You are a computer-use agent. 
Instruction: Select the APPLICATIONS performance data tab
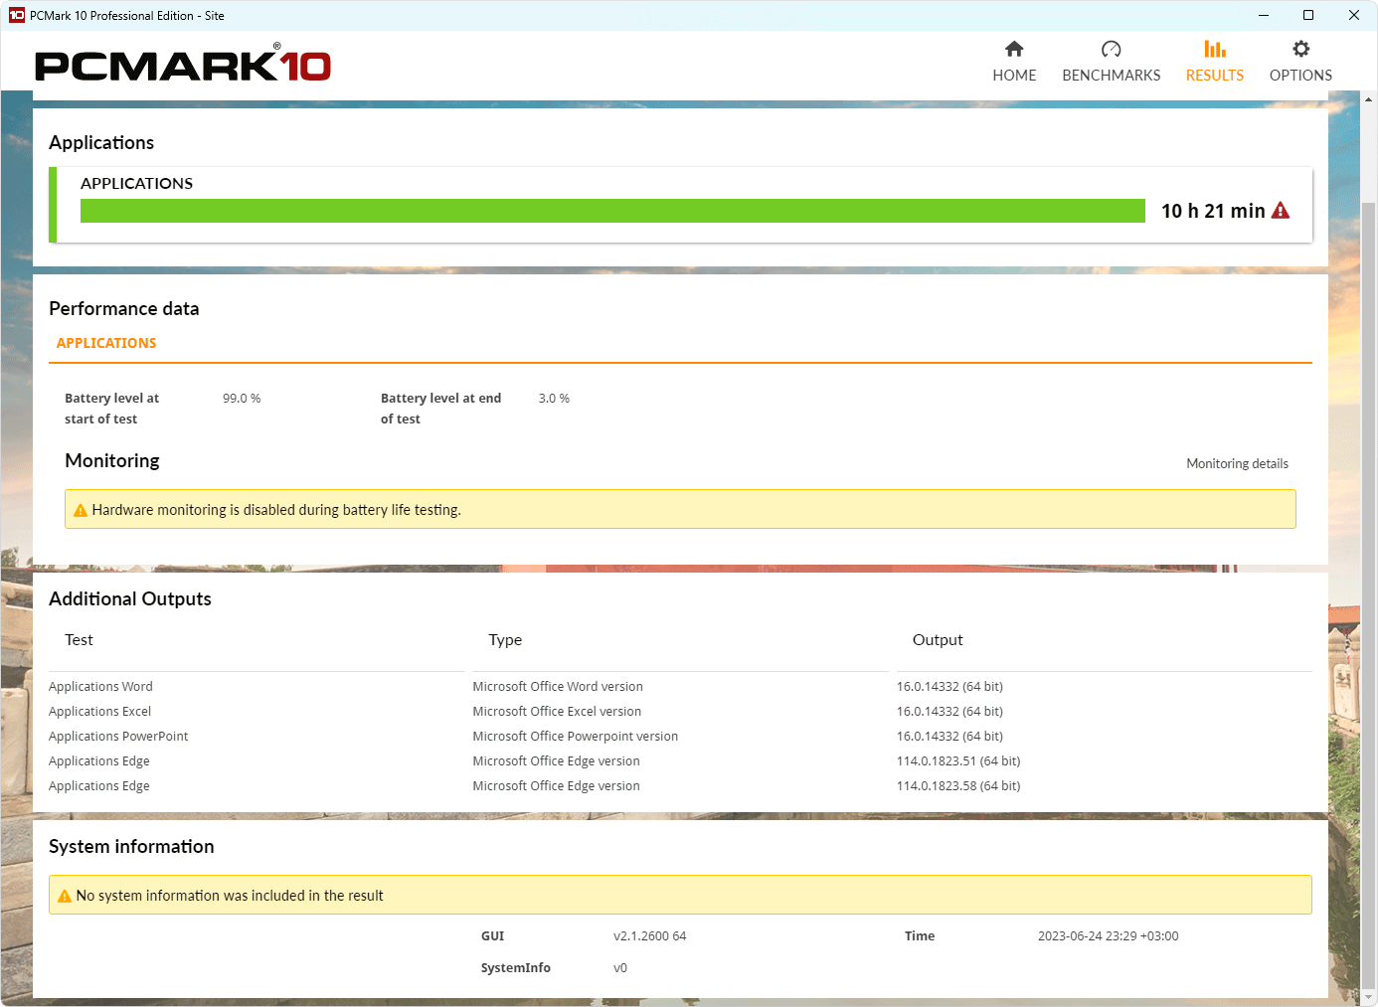click(x=106, y=343)
